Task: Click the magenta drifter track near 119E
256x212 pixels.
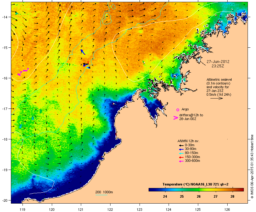Action: [x=23, y=72]
